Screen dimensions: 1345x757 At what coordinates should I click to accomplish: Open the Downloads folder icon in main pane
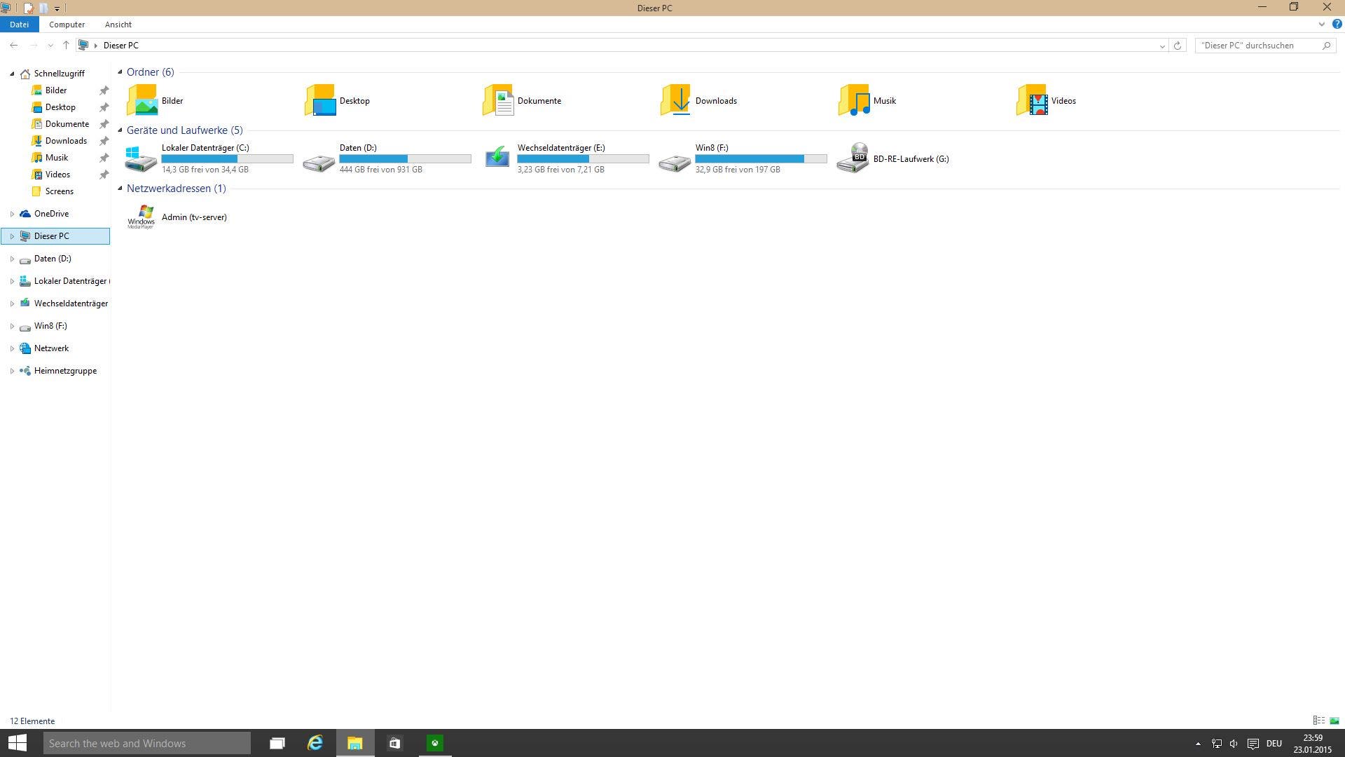pos(676,100)
